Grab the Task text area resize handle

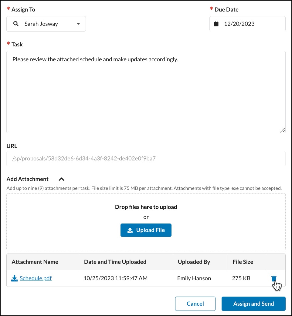(282, 130)
